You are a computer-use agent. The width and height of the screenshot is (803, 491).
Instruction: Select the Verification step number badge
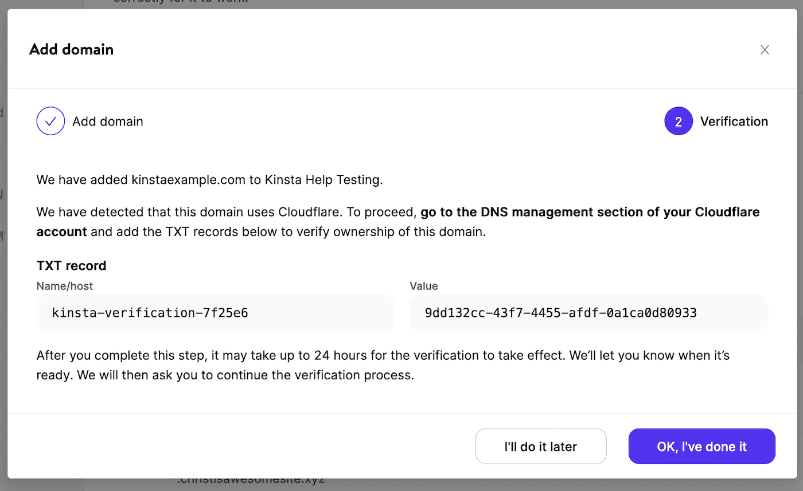tap(679, 121)
